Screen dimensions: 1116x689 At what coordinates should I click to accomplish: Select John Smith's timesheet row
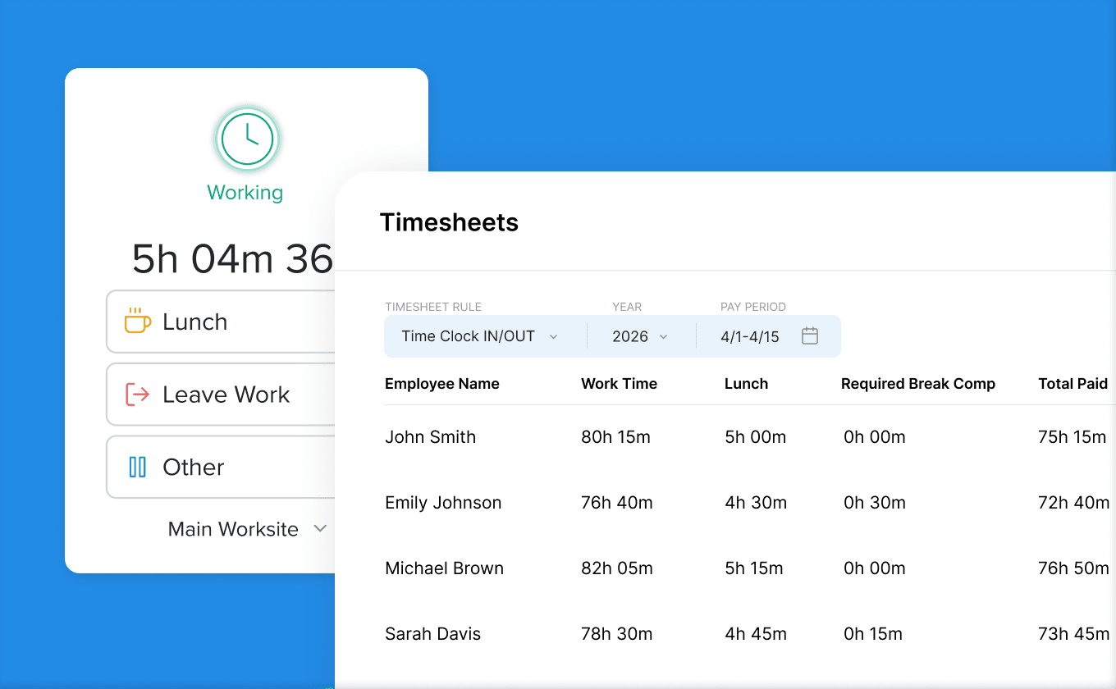(656, 436)
